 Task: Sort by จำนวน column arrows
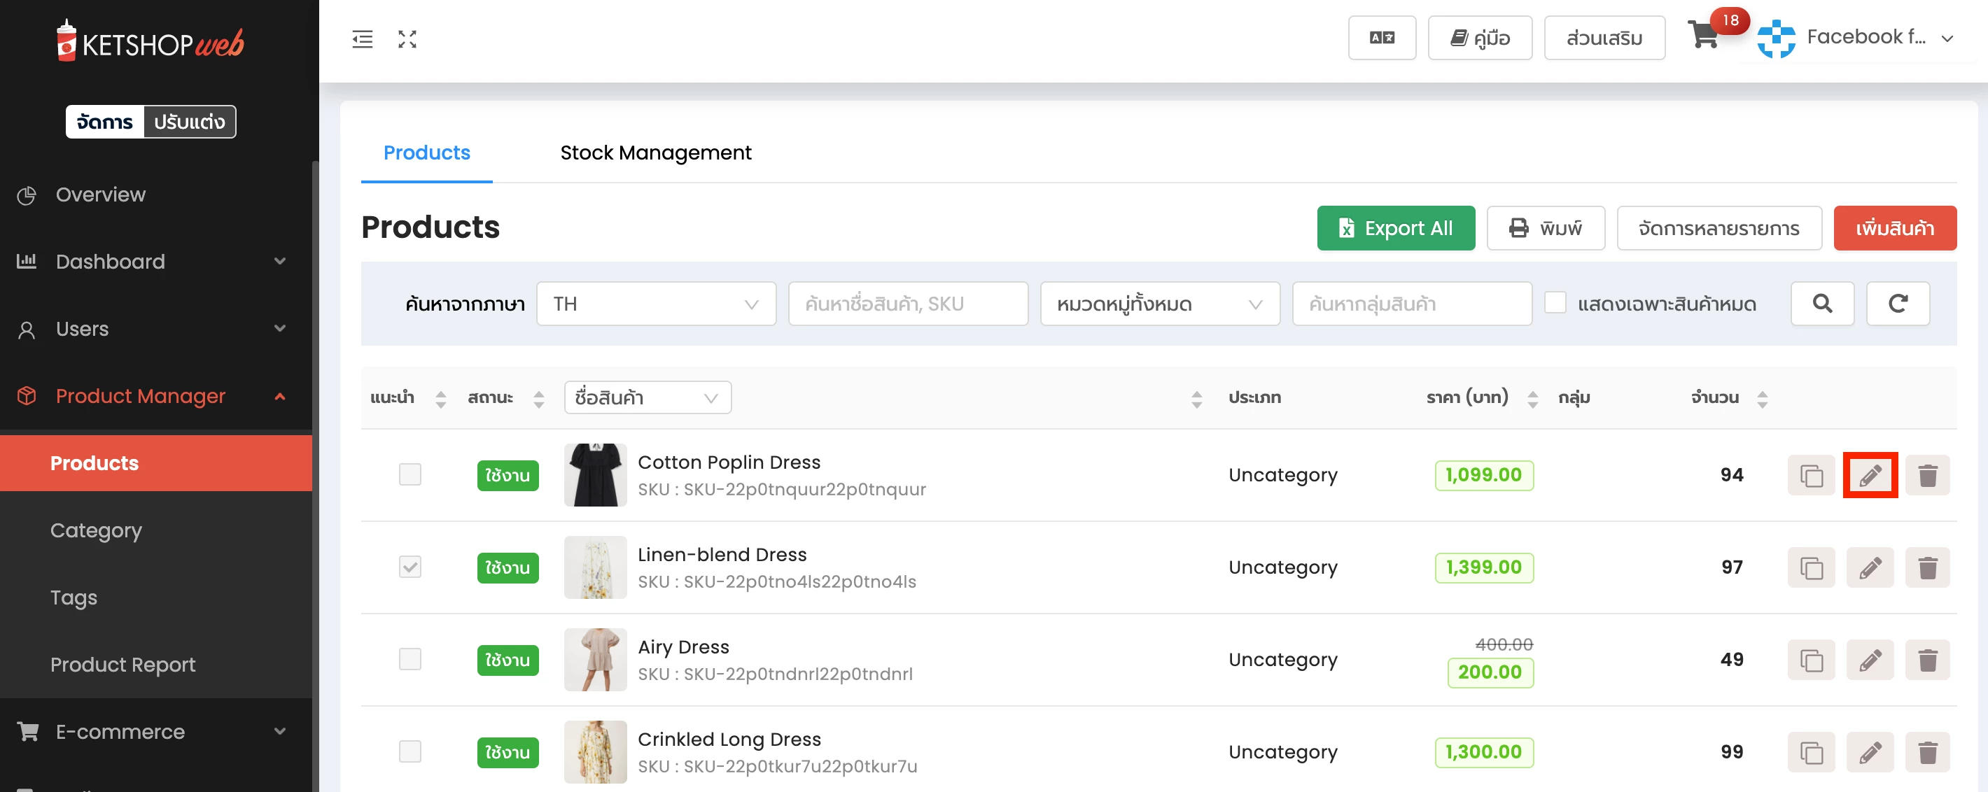point(1762,399)
